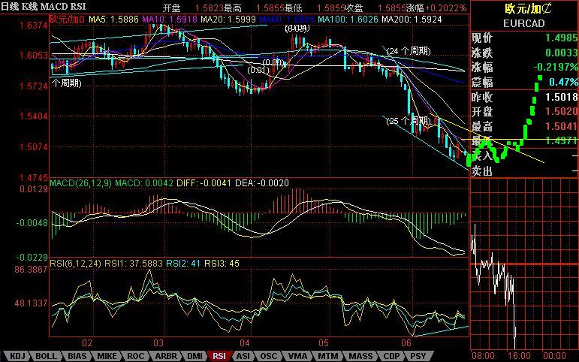Click the 86.3867 RSI axis value
Image resolution: width=579 pixels, height=362 pixels.
point(31,270)
